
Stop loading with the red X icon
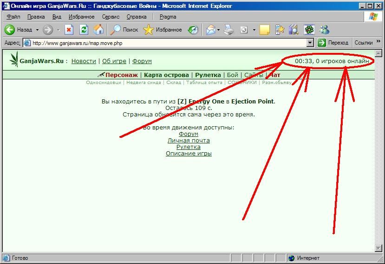click(x=69, y=30)
